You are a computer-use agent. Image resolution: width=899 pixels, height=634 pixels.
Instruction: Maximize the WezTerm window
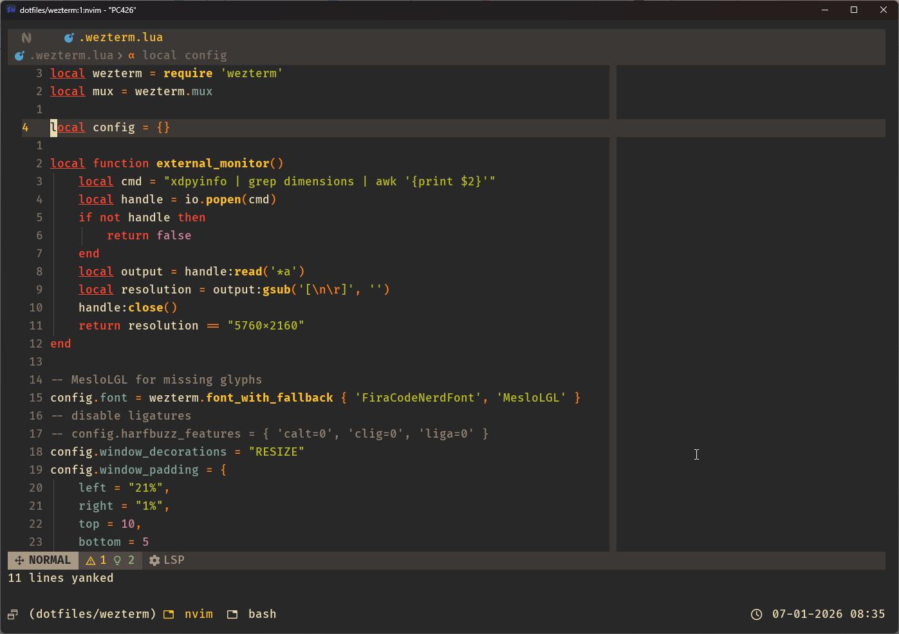[x=854, y=10]
